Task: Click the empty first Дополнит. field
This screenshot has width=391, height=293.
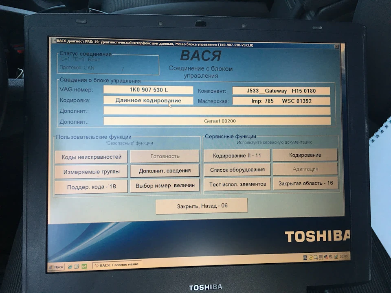Action: [x=217, y=111]
